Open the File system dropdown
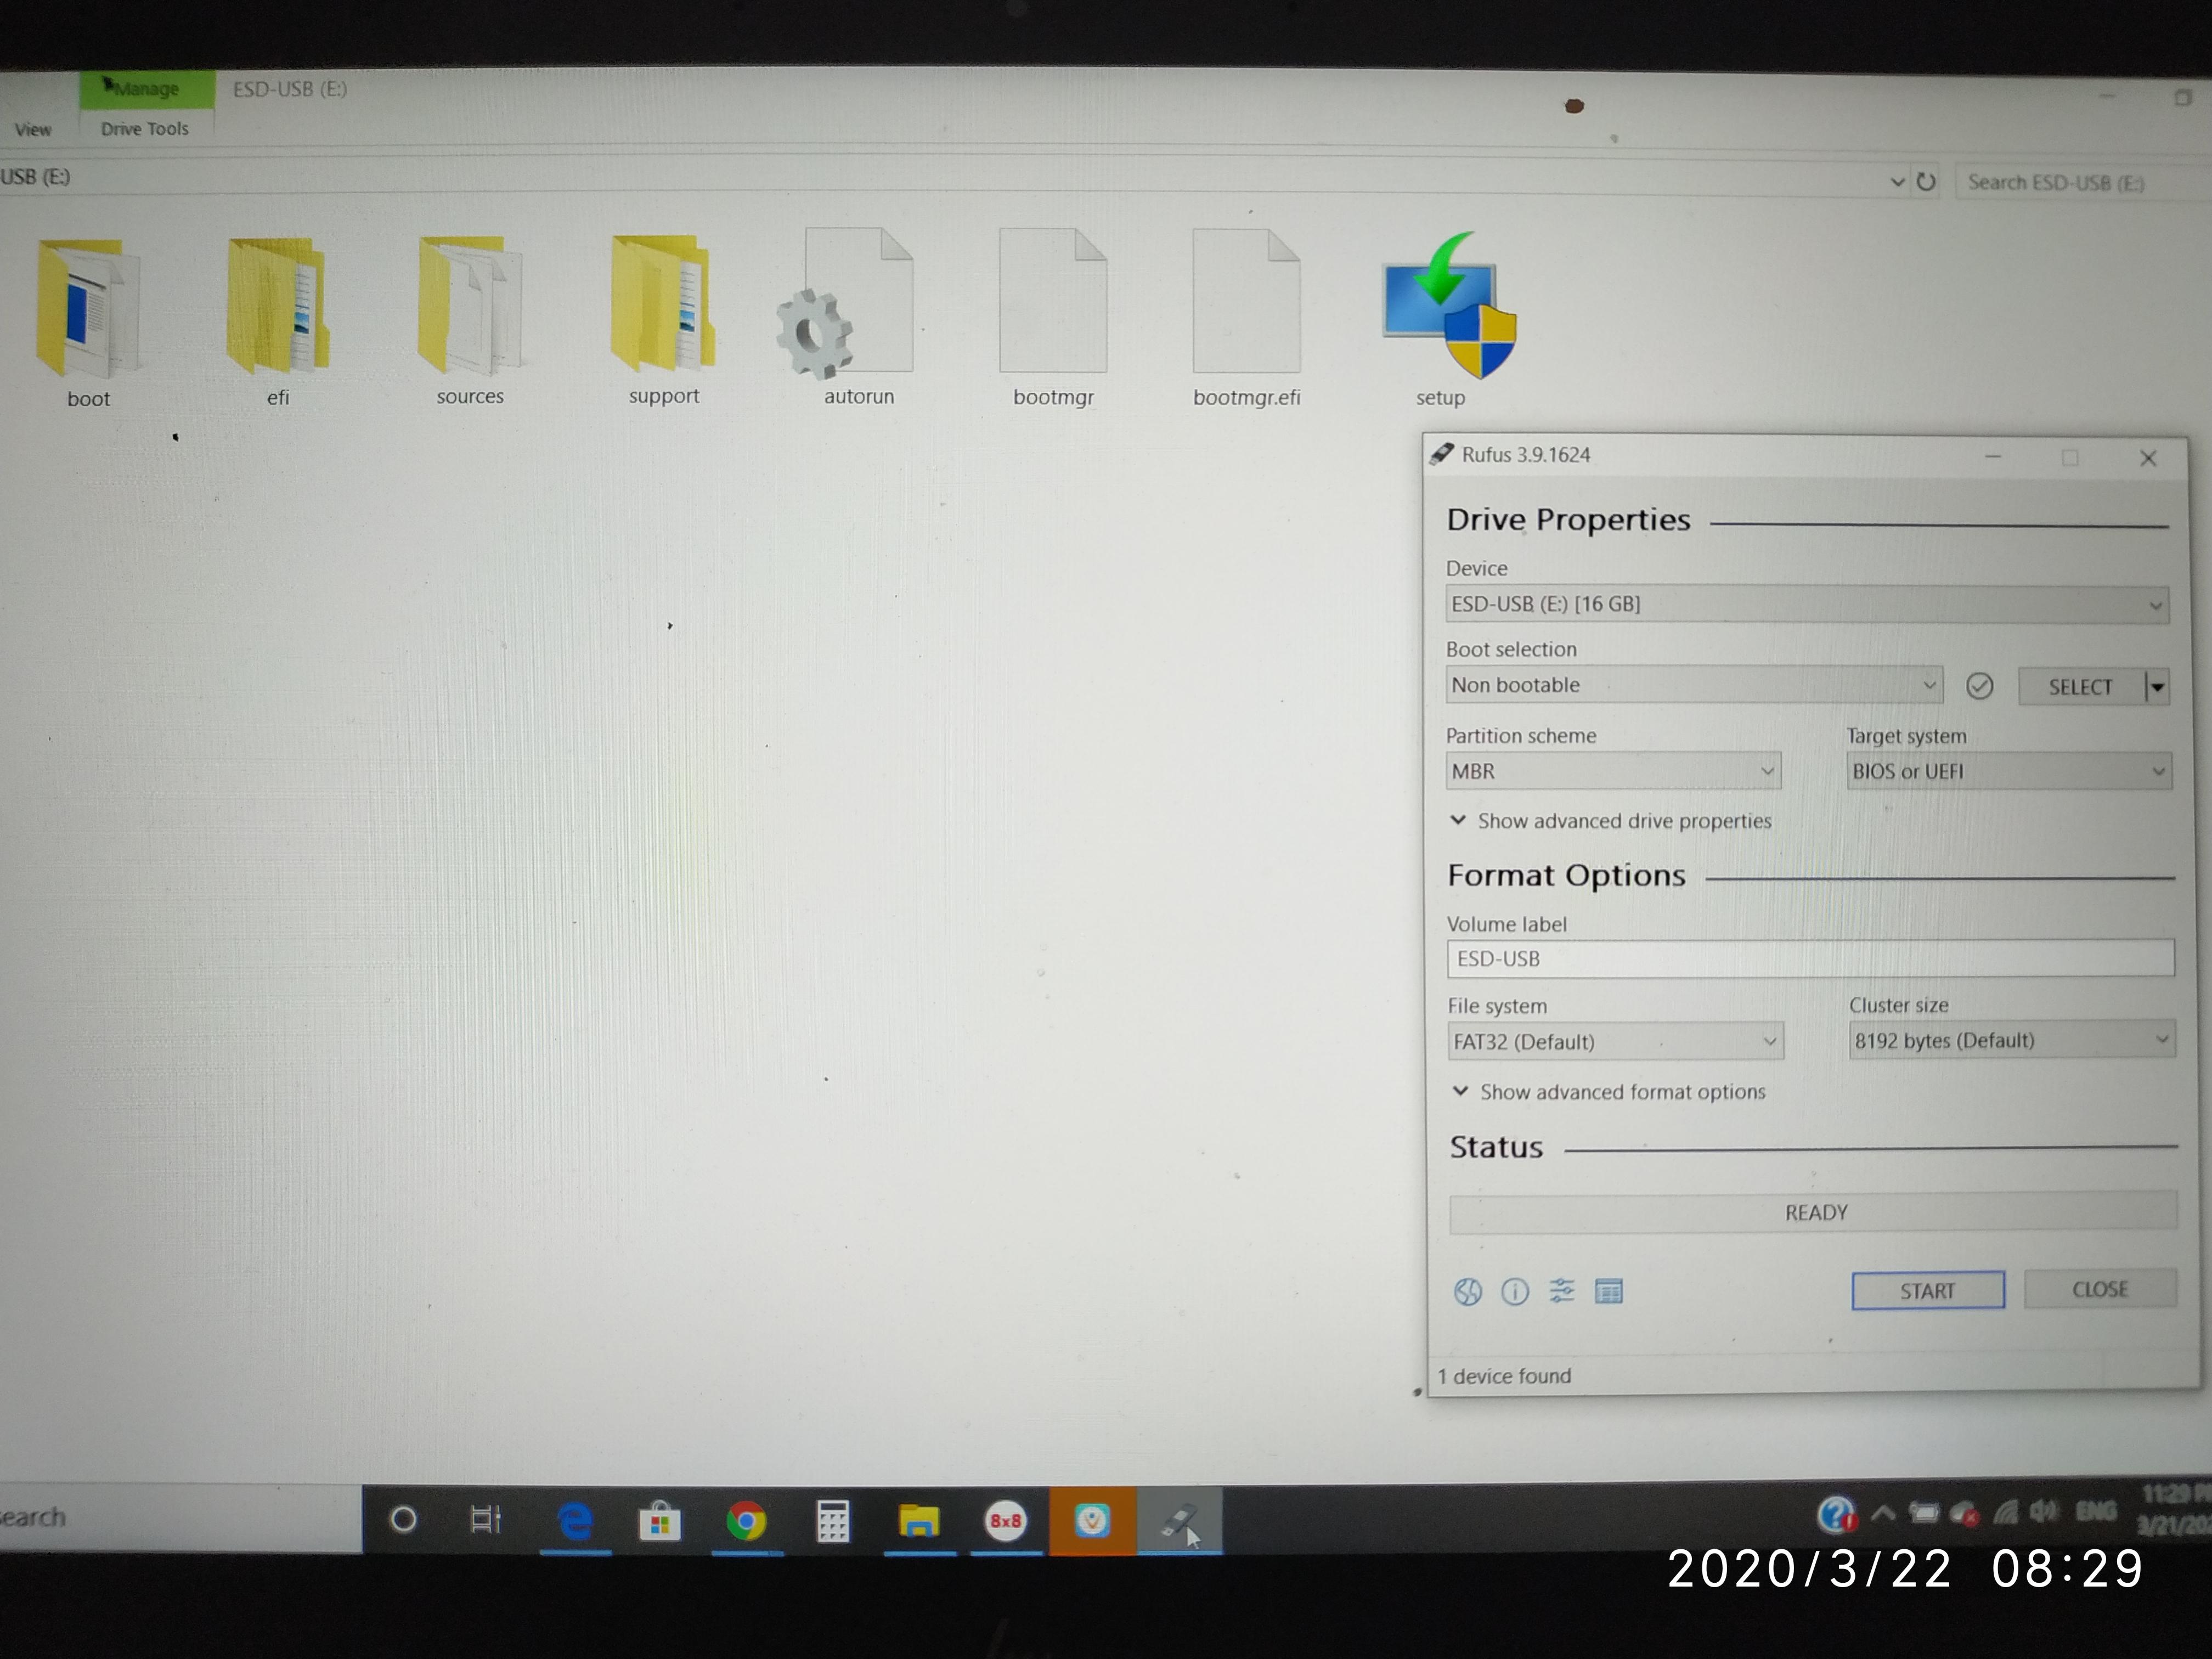Screen dimensions: 2212x1659 pyautogui.click(x=1615, y=1041)
